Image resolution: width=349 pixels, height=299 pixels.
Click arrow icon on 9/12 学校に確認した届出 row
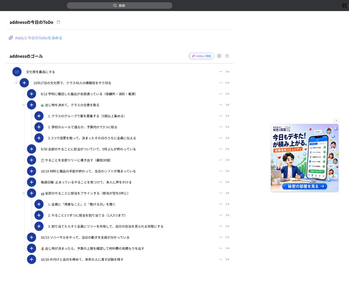click(227, 94)
